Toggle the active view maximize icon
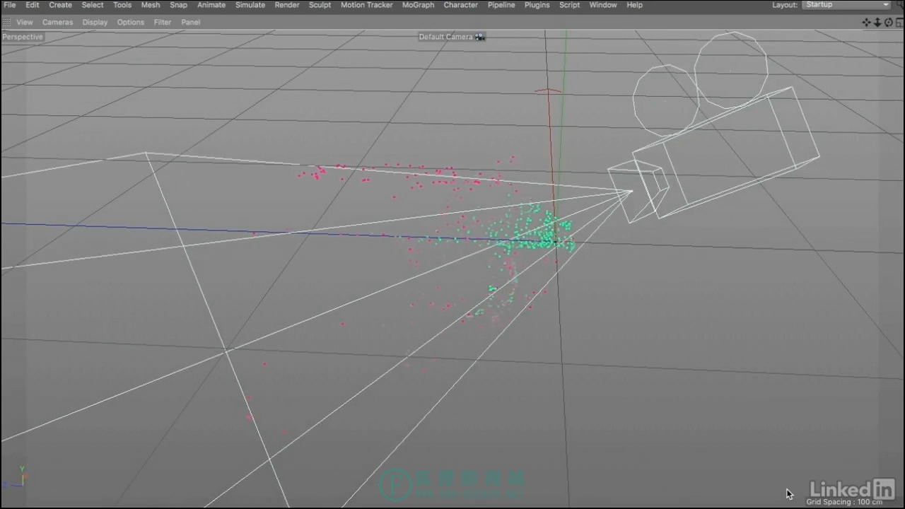Viewport: 905px width, 509px height. [899, 23]
